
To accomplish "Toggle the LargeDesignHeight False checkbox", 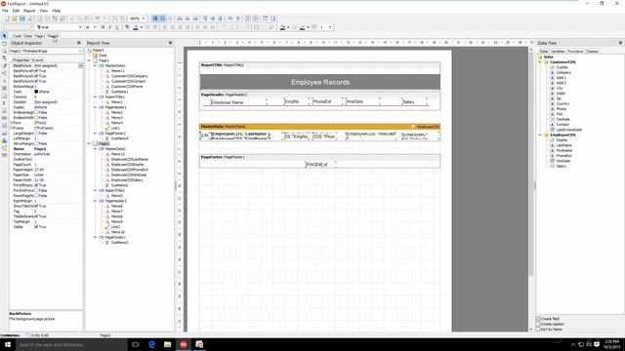I will 36,134.
